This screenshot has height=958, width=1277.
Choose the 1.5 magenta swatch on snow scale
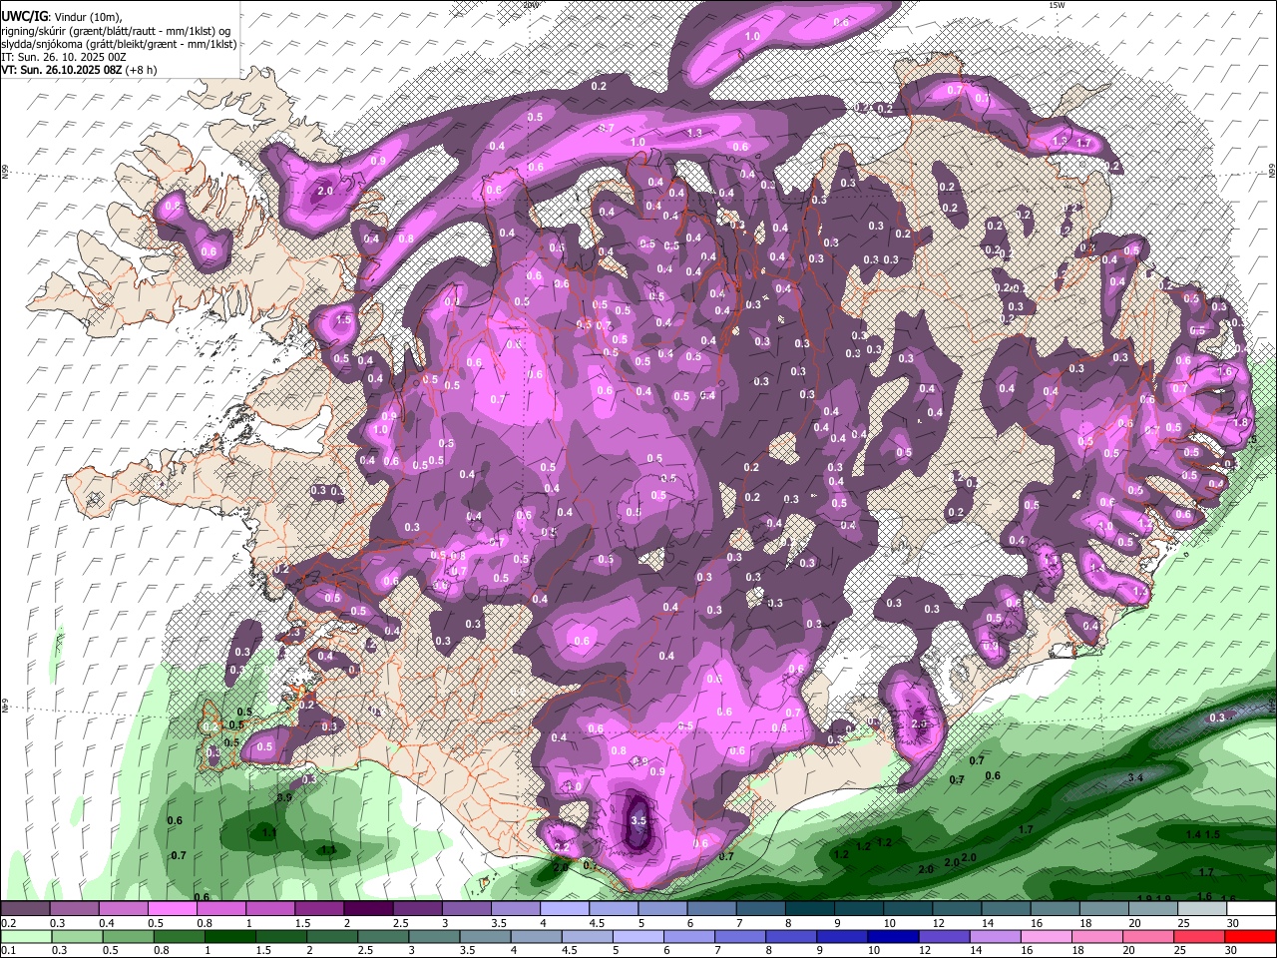coord(318,909)
